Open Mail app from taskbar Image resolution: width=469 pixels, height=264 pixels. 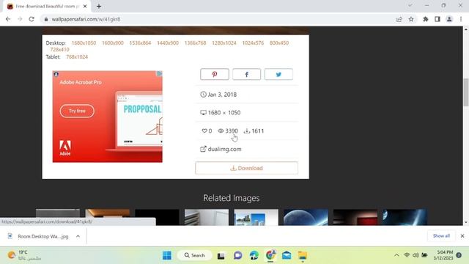[287, 255]
